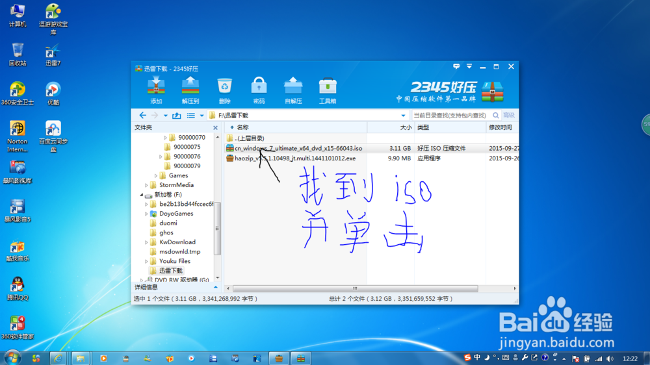Open 百度云同步盘 desktop icon

pos(53,136)
